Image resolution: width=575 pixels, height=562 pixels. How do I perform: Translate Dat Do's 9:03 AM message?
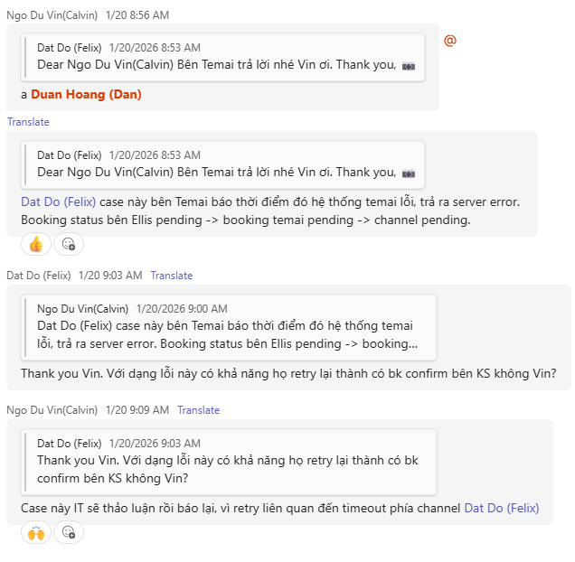171,276
